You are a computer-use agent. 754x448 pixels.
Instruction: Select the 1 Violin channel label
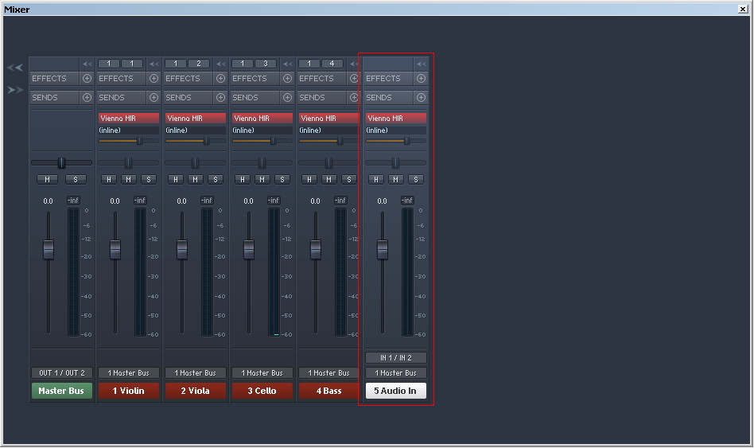128,391
